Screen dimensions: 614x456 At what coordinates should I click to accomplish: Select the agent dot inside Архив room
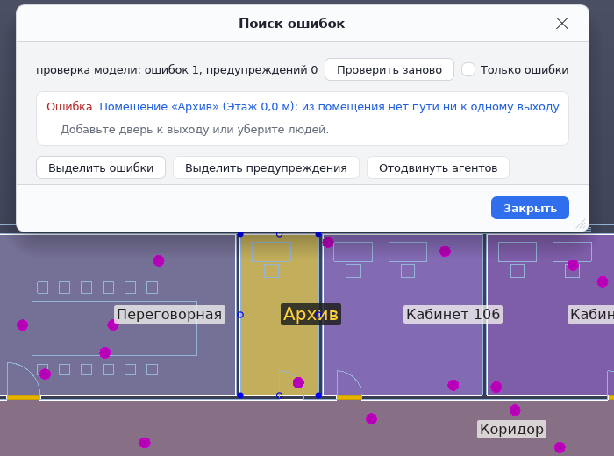pos(298,382)
